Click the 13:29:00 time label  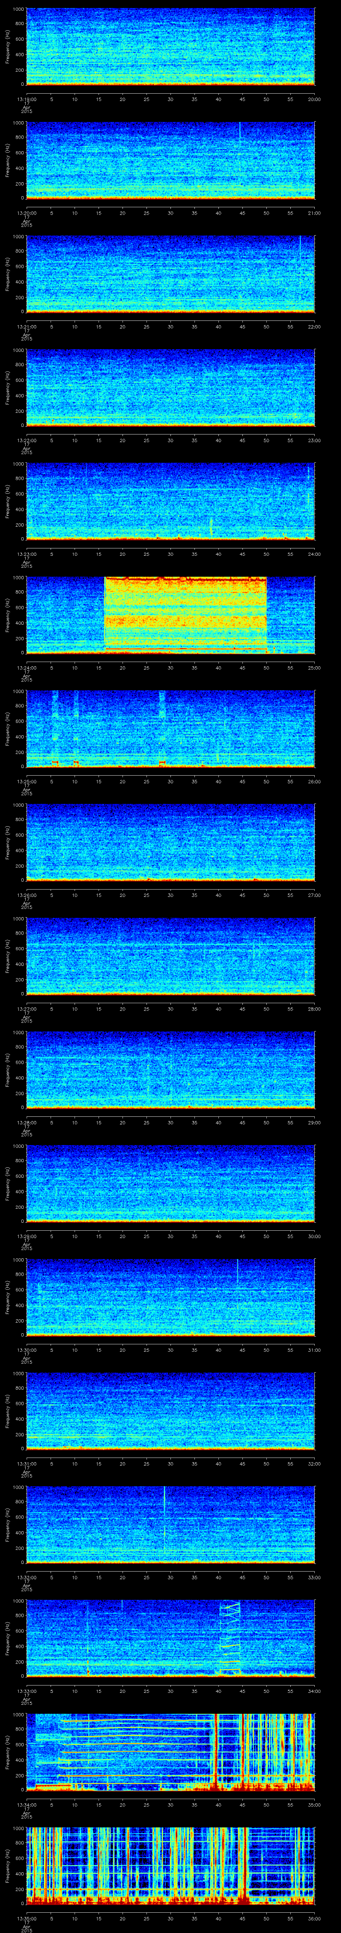point(26,1236)
